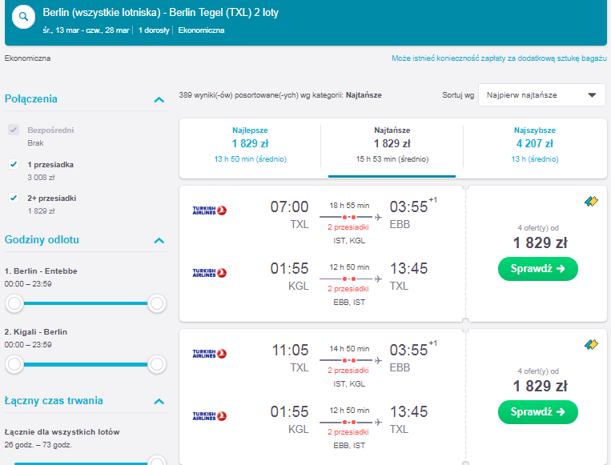Click Turkish Airlines logo for 11:05 flight

(209, 354)
